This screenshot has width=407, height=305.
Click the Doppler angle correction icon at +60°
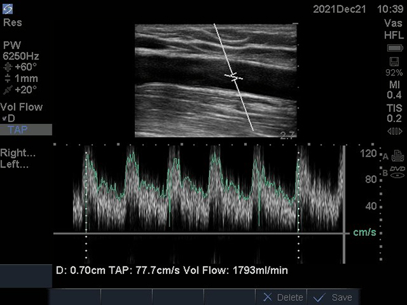click(7, 68)
